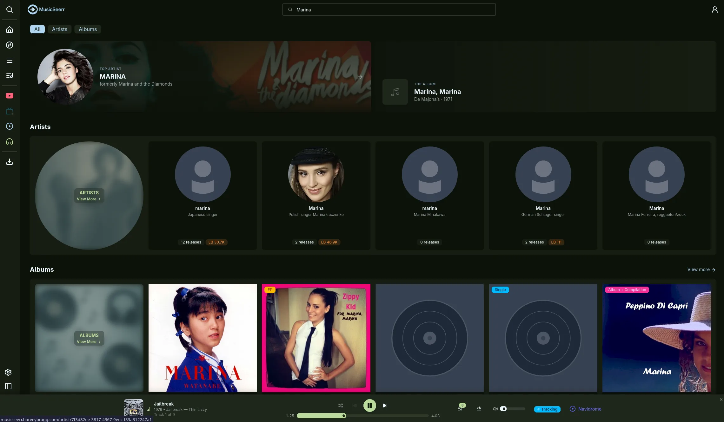Mute audio with the speaker icon
Image resolution: width=724 pixels, height=422 pixels.
click(x=495, y=409)
